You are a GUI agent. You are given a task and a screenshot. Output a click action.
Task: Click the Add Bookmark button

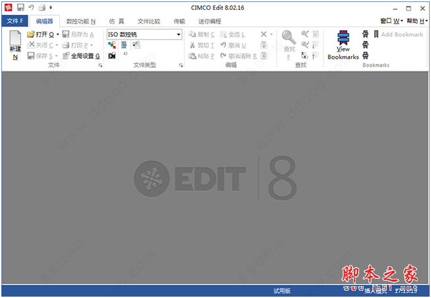point(398,34)
